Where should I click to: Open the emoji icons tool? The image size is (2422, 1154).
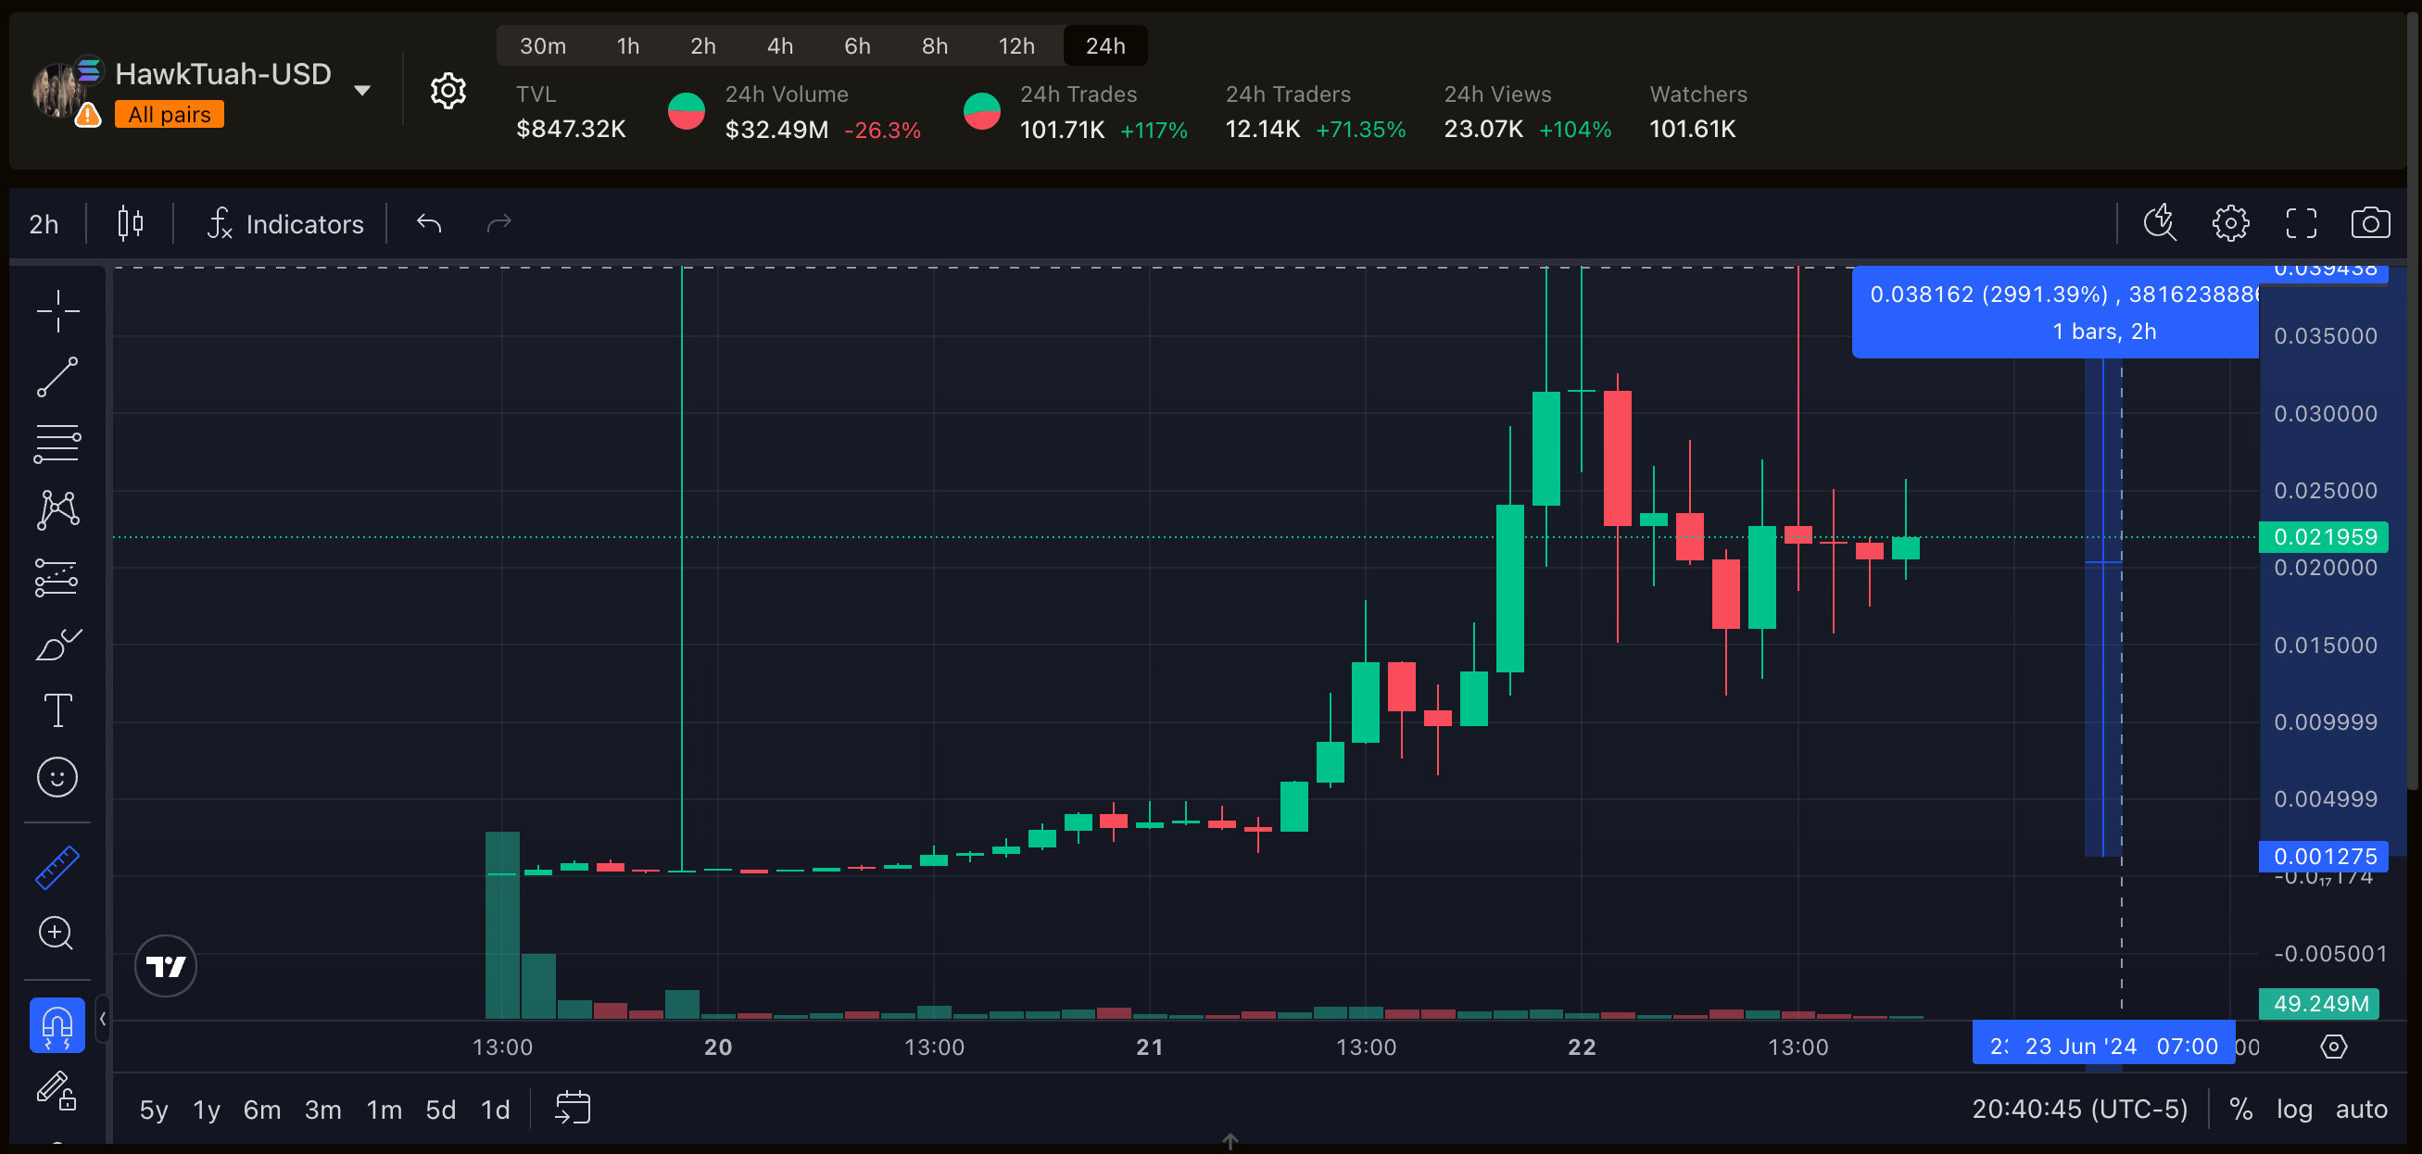(57, 777)
